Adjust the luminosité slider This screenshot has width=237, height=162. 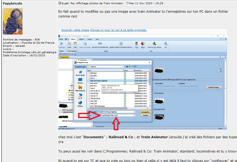point(165,86)
